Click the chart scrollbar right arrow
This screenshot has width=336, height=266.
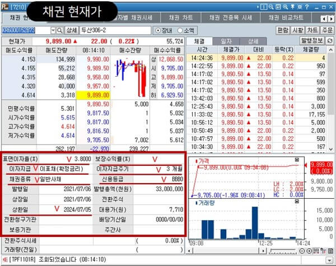263,250
